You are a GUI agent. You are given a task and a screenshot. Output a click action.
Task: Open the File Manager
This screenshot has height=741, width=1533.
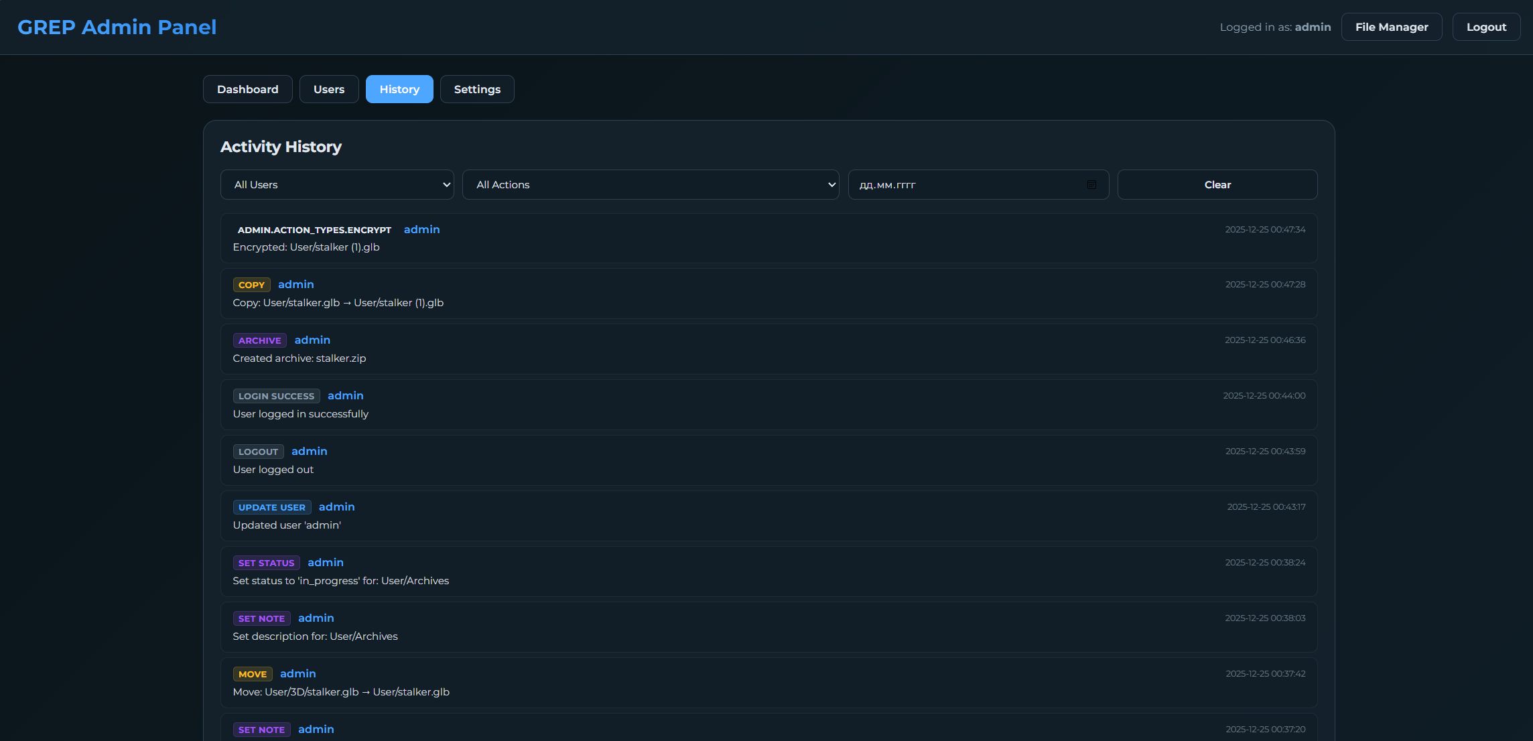pos(1391,27)
